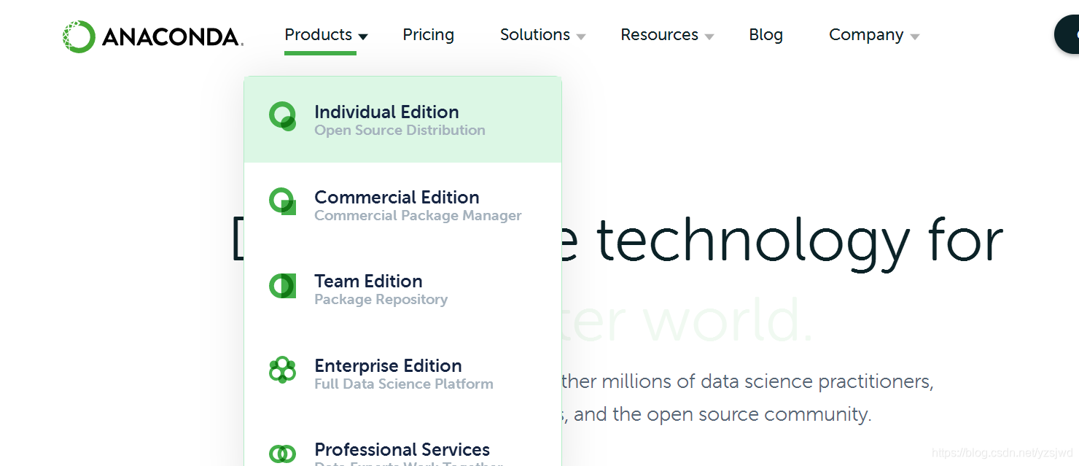Collapse the Products dropdown arrow

(x=363, y=36)
